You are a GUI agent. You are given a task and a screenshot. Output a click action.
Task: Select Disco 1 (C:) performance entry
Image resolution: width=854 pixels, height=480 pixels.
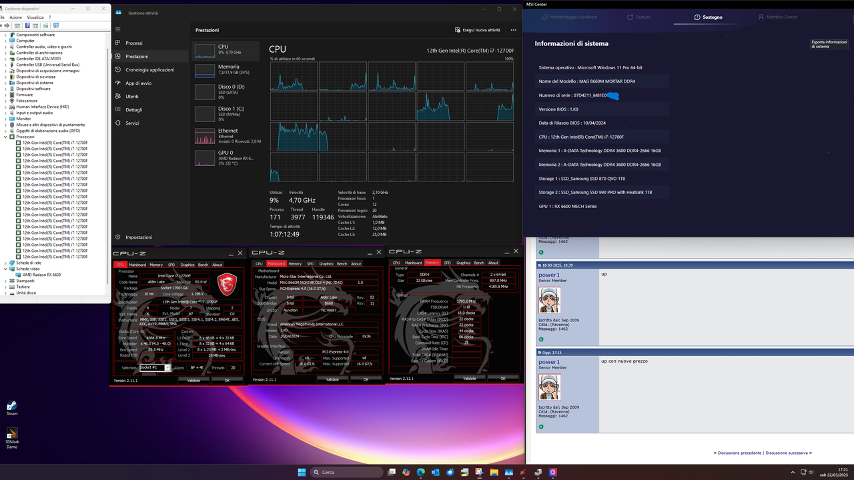coord(225,113)
